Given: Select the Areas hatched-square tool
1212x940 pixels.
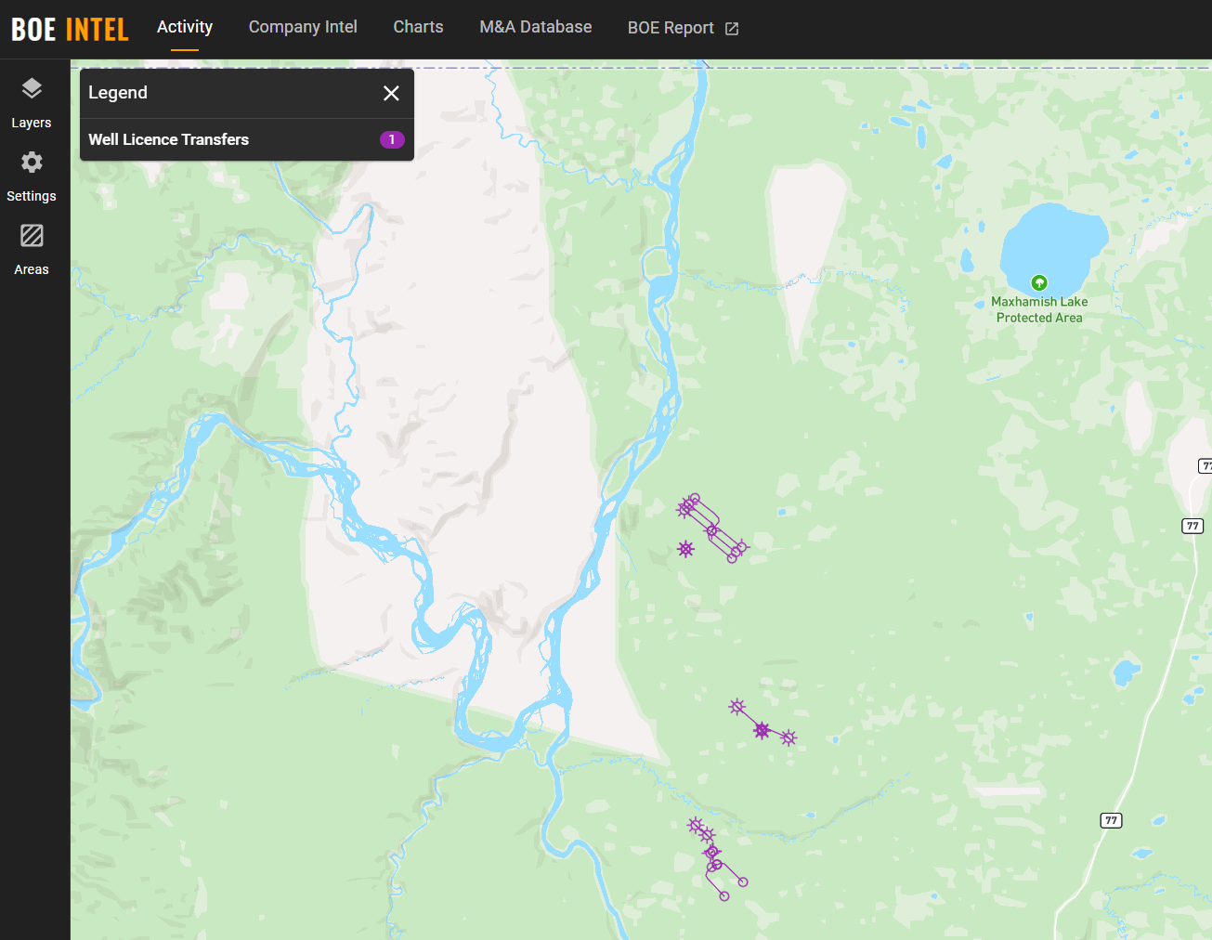Looking at the screenshot, I should pos(32,248).
